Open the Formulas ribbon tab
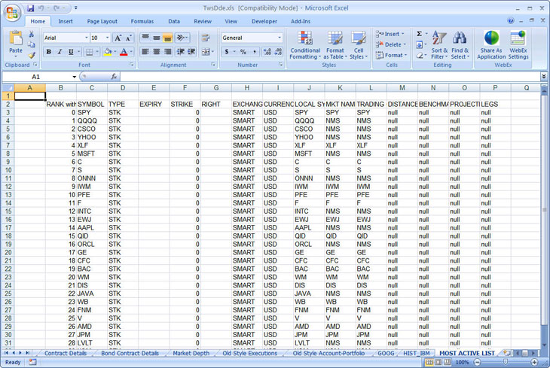The image size is (550, 368). (x=142, y=21)
